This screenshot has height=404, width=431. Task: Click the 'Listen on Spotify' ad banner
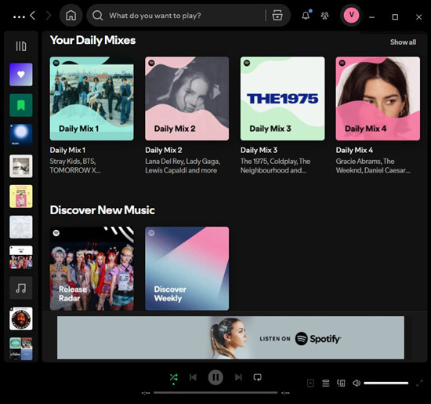[x=230, y=337]
